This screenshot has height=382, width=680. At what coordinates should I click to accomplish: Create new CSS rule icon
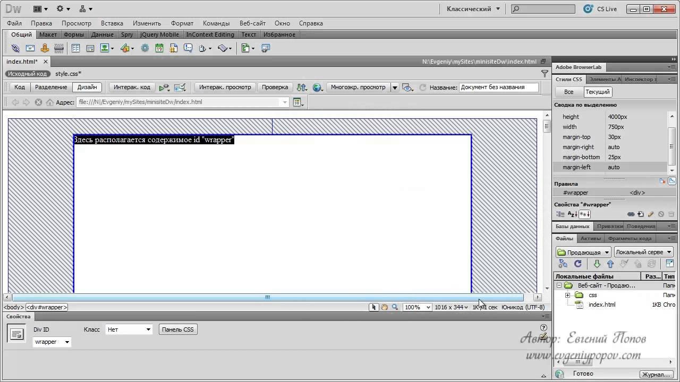point(641,214)
